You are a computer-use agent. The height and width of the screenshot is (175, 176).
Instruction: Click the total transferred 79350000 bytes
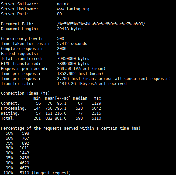(x=73, y=59)
